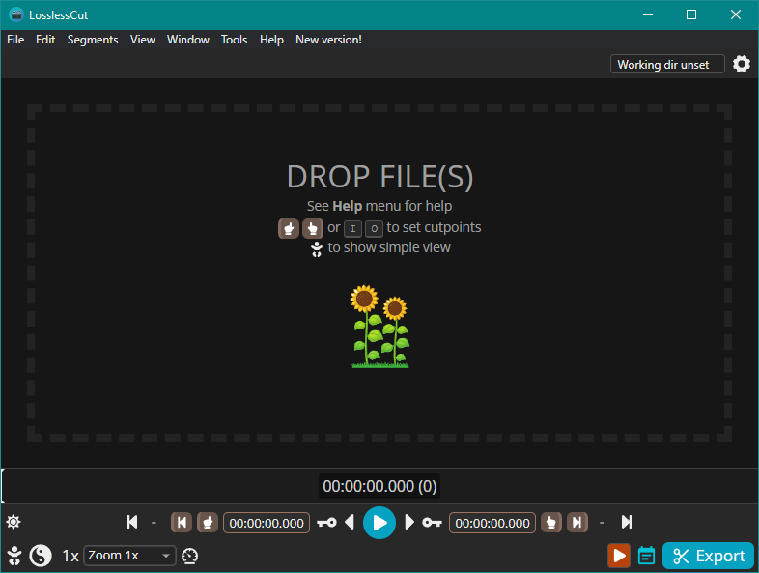Open the Tools menu
759x573 pixels.
(234, 40)
